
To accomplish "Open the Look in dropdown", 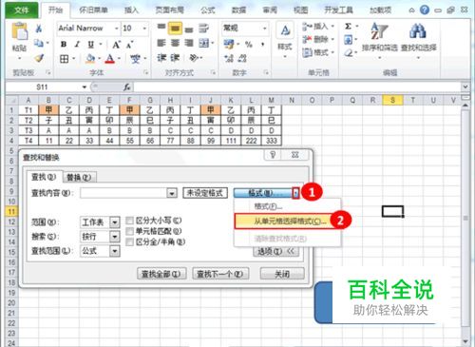I will tap(115, 251).
